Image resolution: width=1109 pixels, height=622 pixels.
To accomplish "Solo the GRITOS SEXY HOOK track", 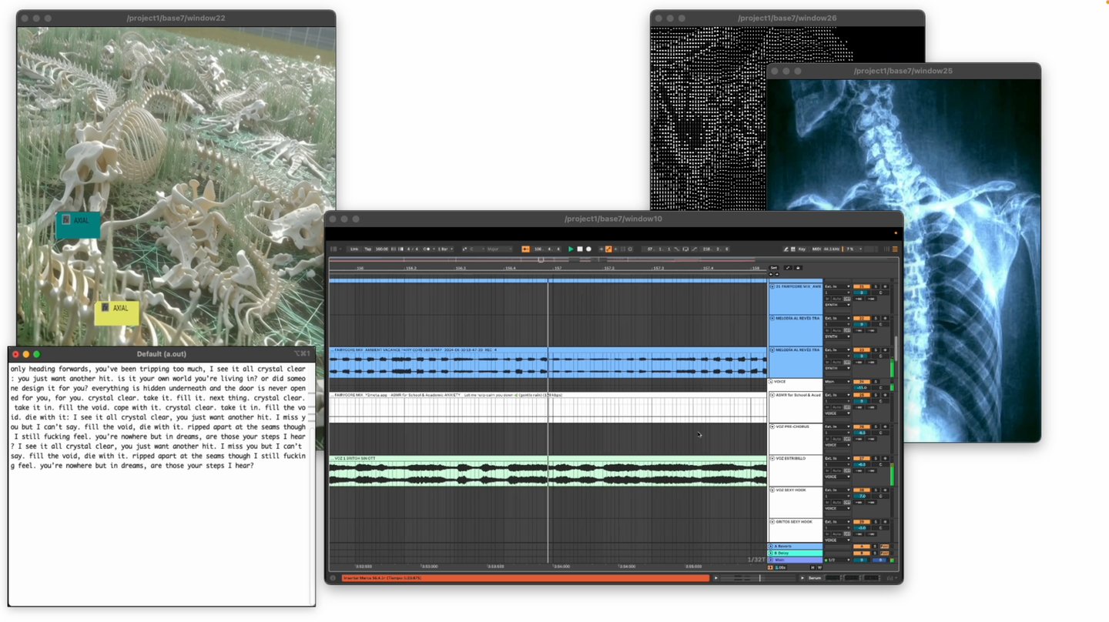I will click(x=876, y=522).
